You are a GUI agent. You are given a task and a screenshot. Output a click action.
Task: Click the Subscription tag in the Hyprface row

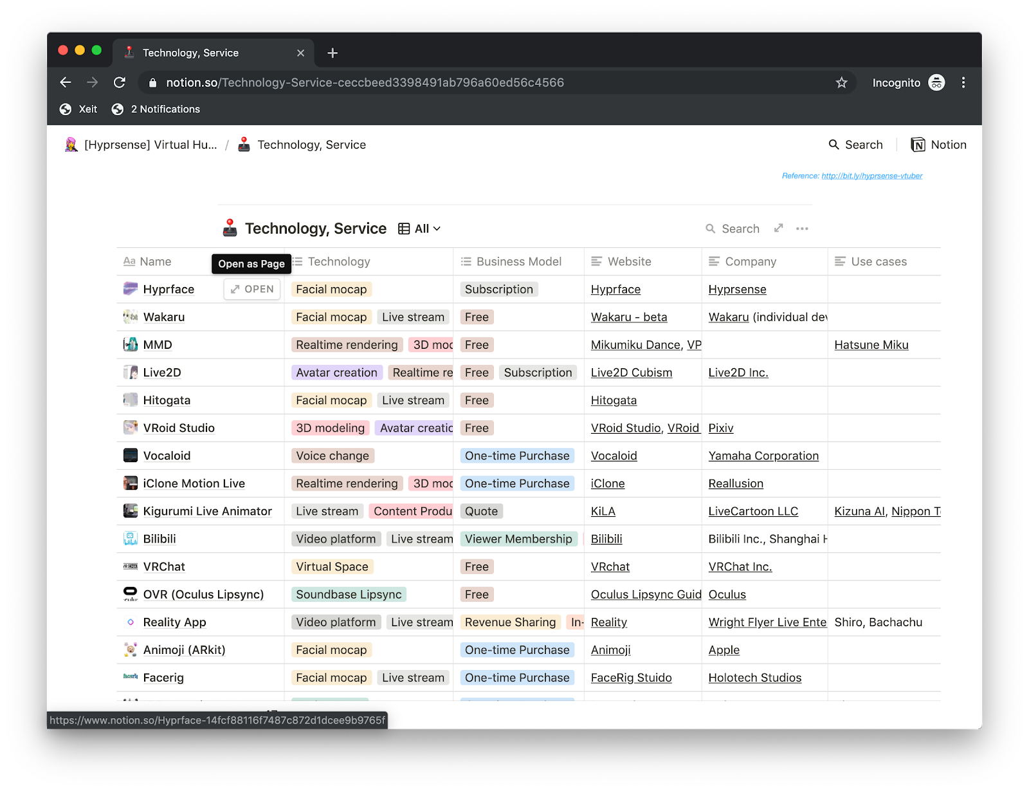499,289
